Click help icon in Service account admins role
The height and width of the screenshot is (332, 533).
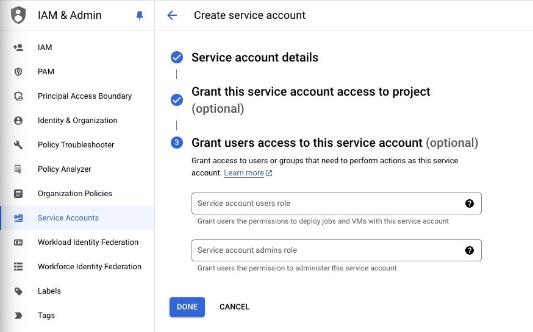click(470, 250)
